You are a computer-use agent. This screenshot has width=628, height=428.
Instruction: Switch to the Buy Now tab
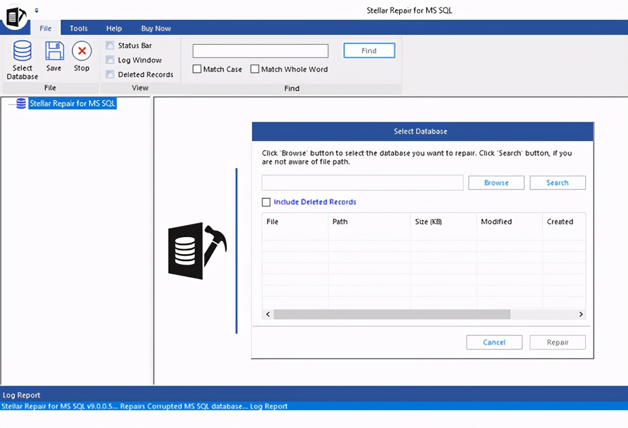[x=156, y=28]
